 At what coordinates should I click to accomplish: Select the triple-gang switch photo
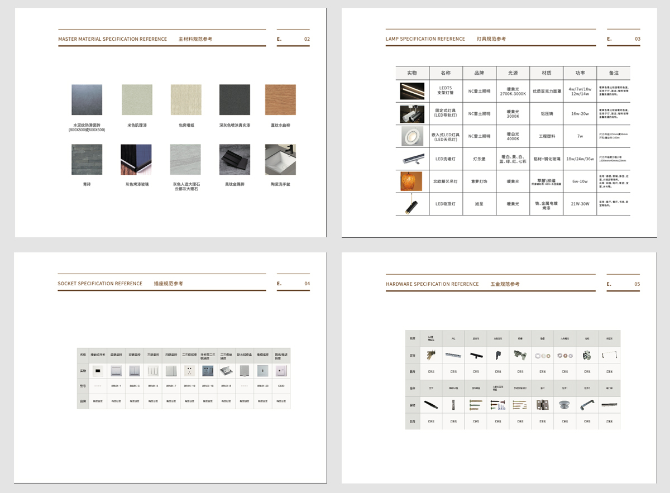[x=153, y=371]
